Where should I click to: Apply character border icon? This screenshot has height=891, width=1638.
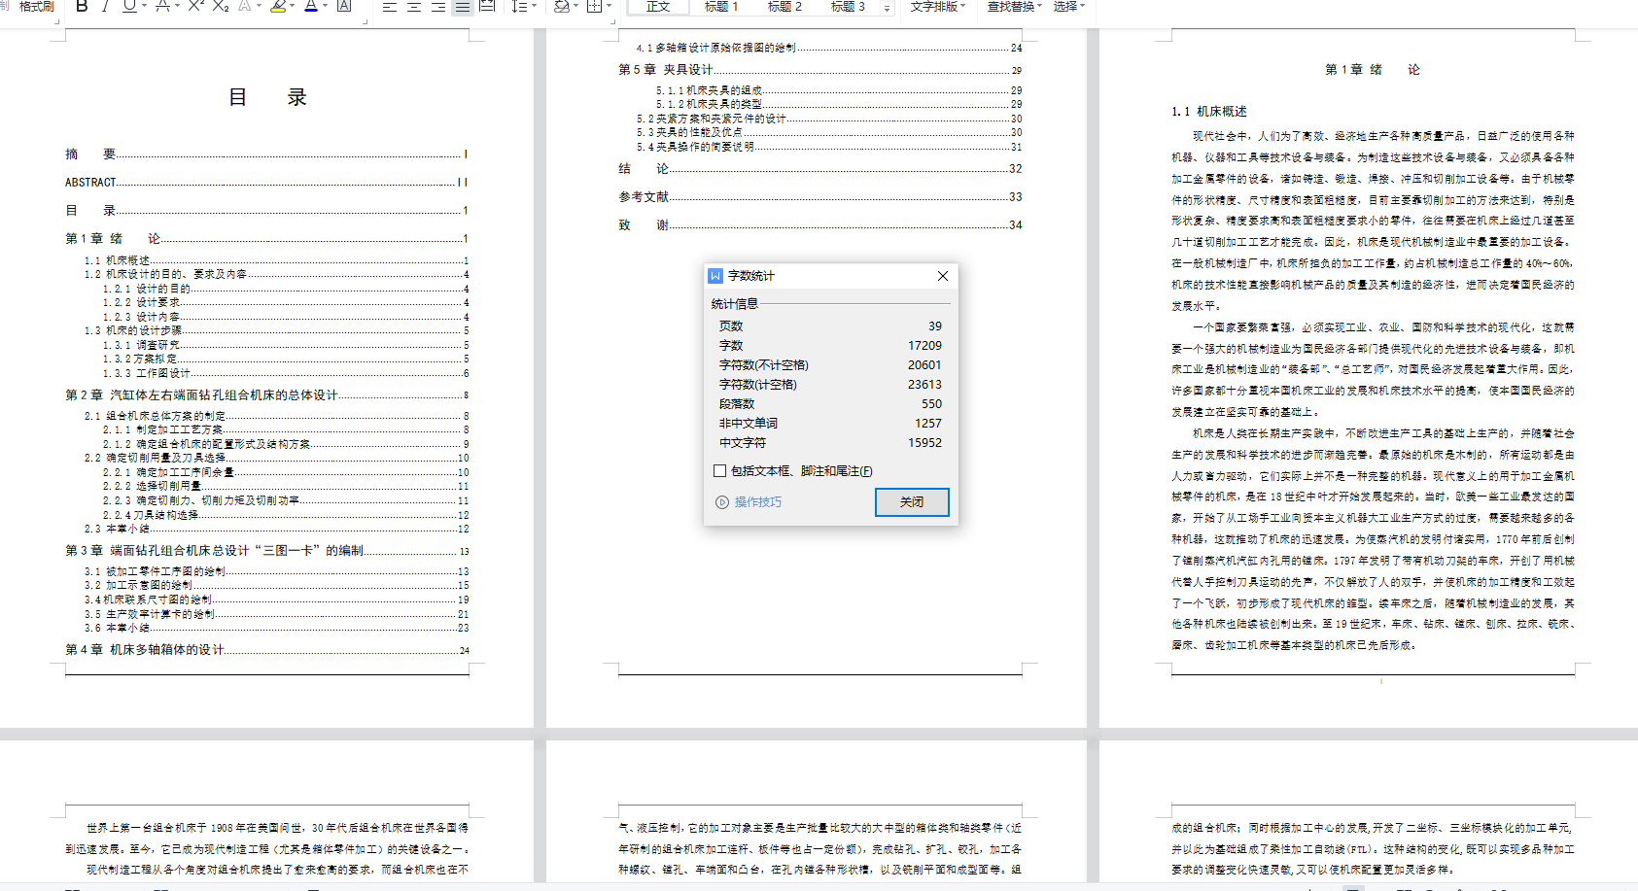click(344, 6)
